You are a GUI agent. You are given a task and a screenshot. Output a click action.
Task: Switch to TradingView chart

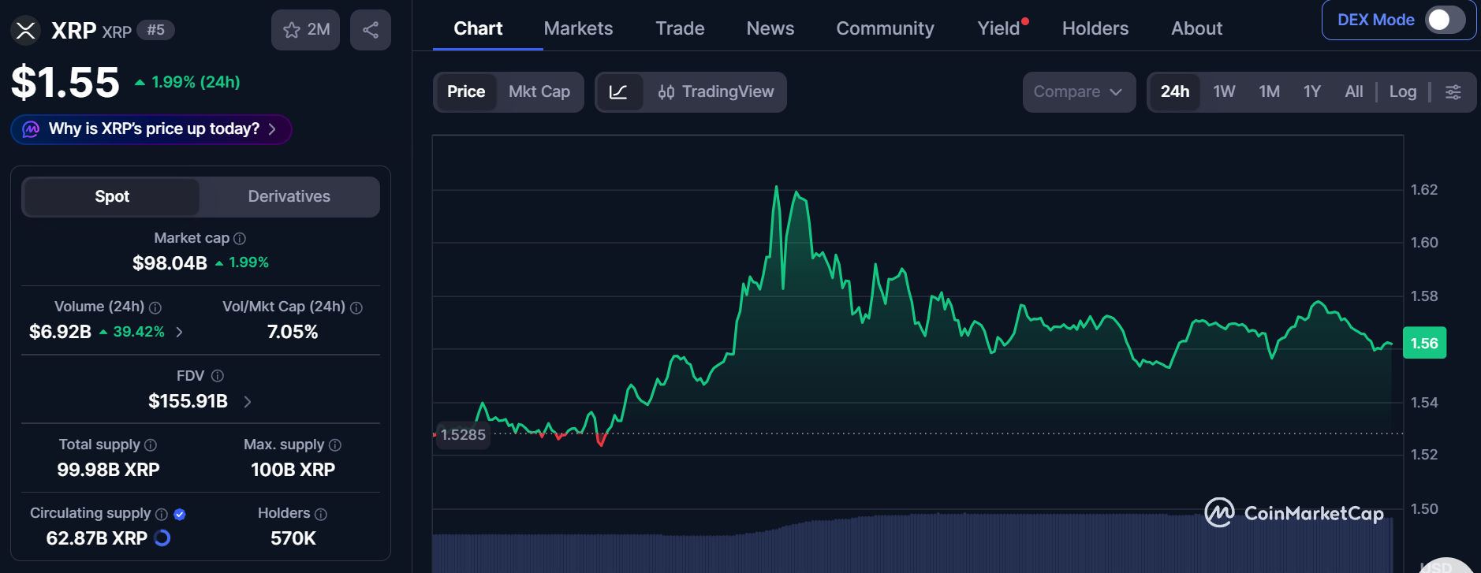(716, 92)
